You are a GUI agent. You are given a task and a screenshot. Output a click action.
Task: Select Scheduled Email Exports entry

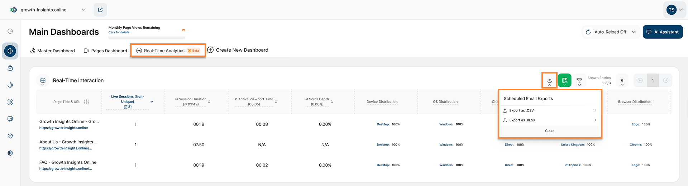(528, 99)
